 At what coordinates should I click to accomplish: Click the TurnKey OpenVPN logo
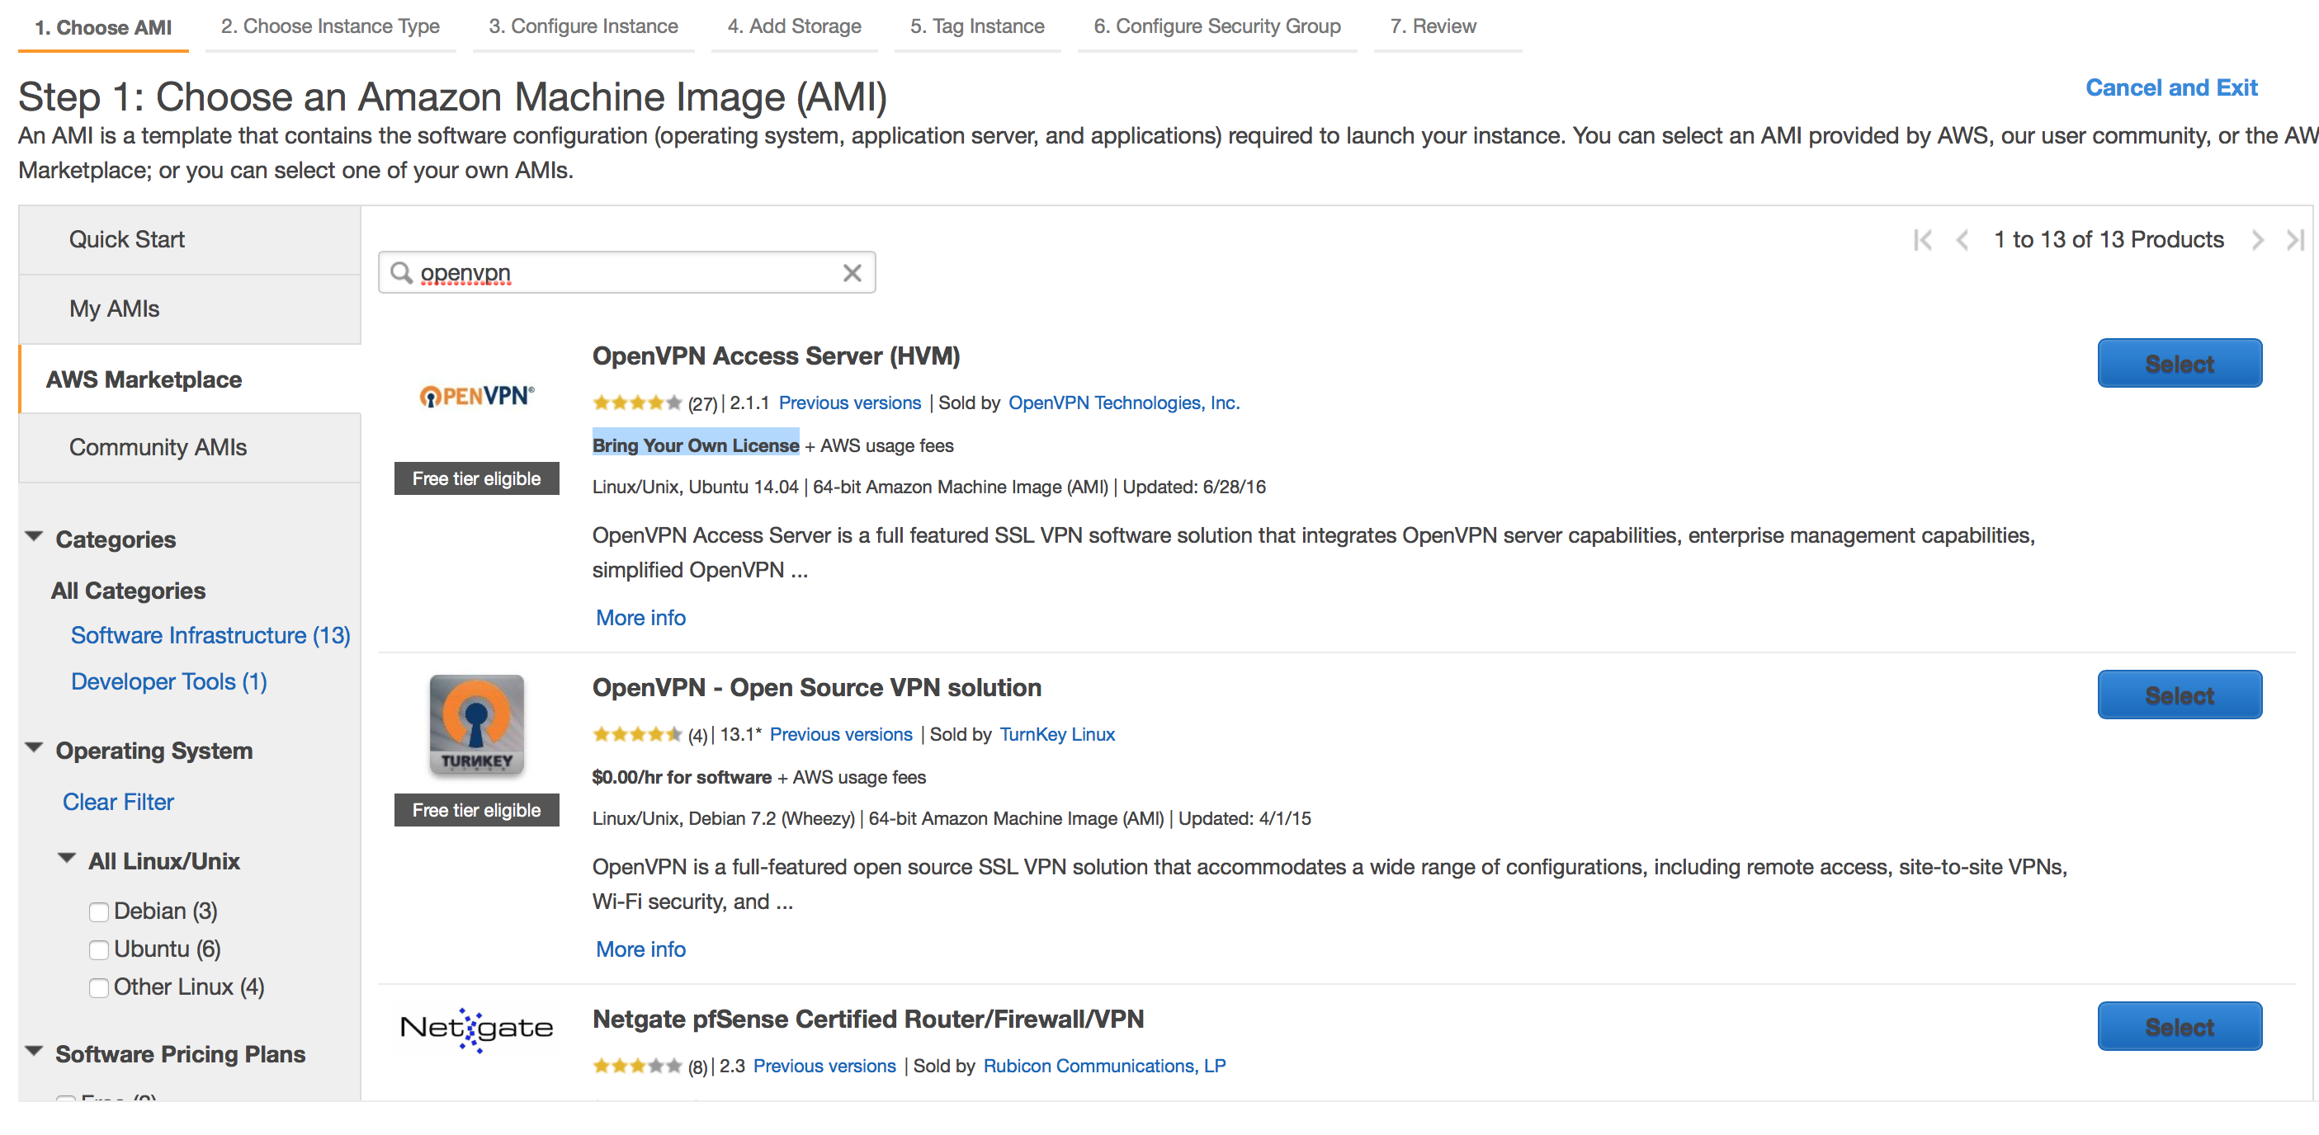tap(476, 724)
